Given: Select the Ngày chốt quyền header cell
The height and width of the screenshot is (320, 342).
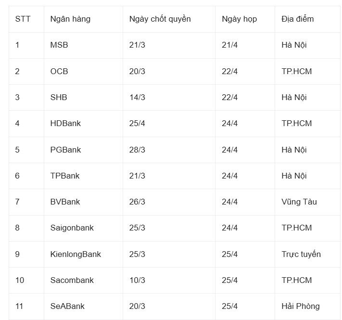Looking at the screenshot, I should [160, 19].
